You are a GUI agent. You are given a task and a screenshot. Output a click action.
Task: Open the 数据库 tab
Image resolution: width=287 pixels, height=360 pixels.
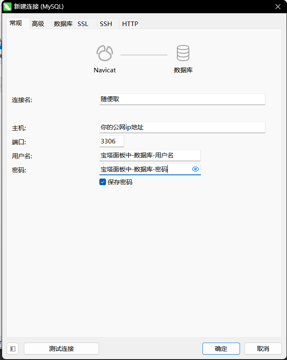click(63, 24)
